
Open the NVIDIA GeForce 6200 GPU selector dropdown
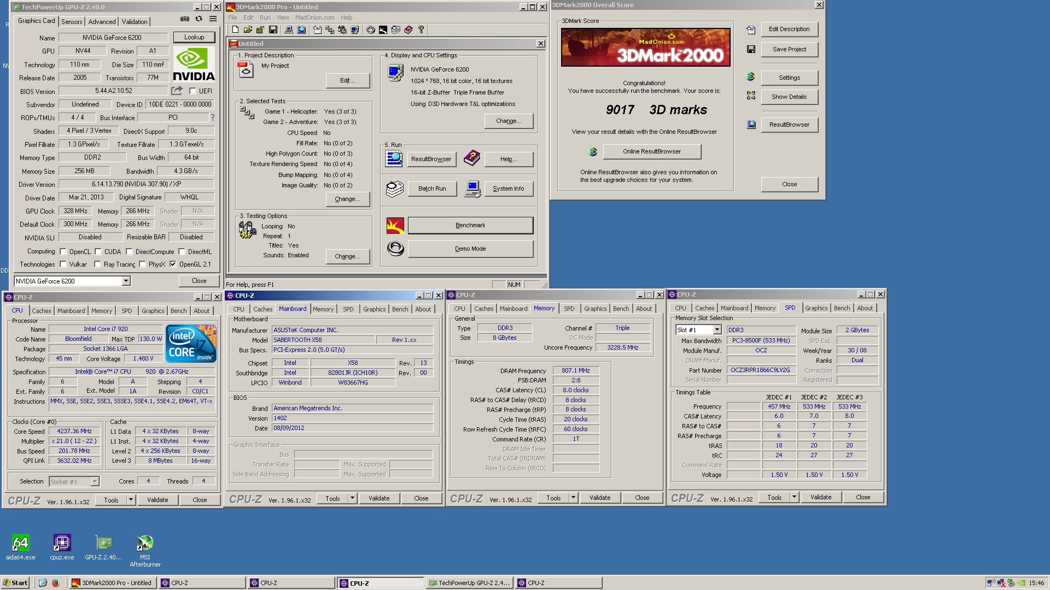pyautogui.click(x=126, y=281)
